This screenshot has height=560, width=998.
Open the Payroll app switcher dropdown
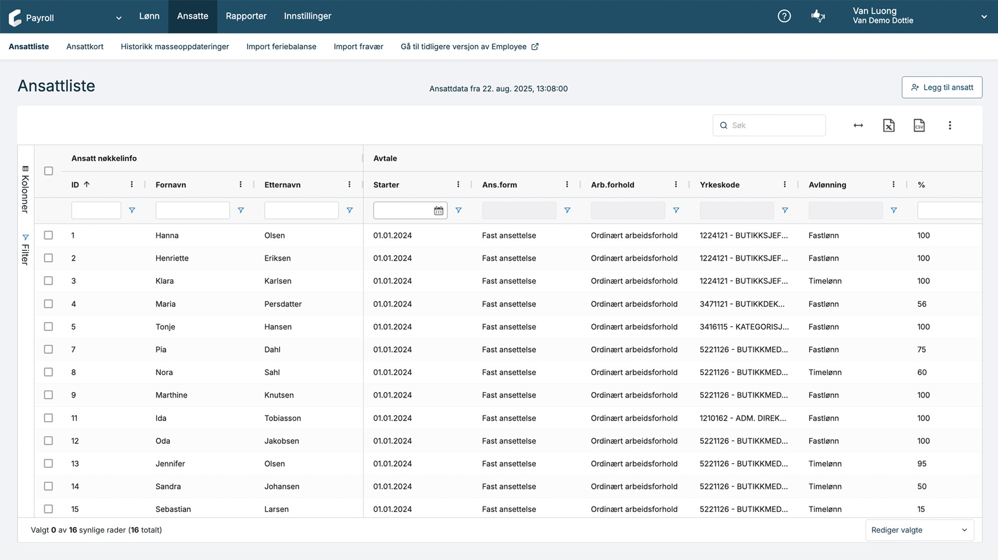click(x=118, y=18)
